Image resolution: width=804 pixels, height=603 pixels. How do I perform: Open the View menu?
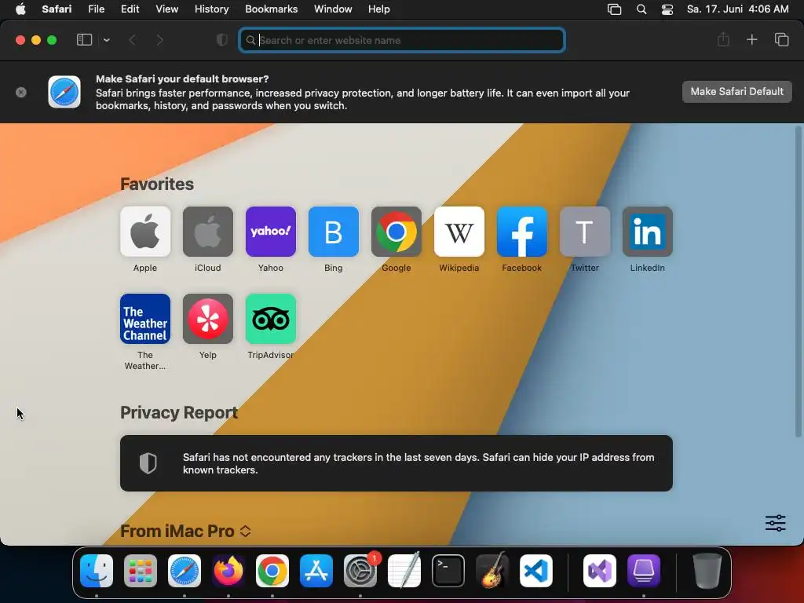(x=166, y=9)
